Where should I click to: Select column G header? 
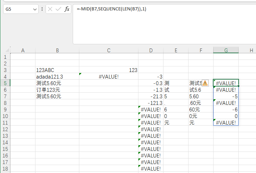[x=226, y=50]
